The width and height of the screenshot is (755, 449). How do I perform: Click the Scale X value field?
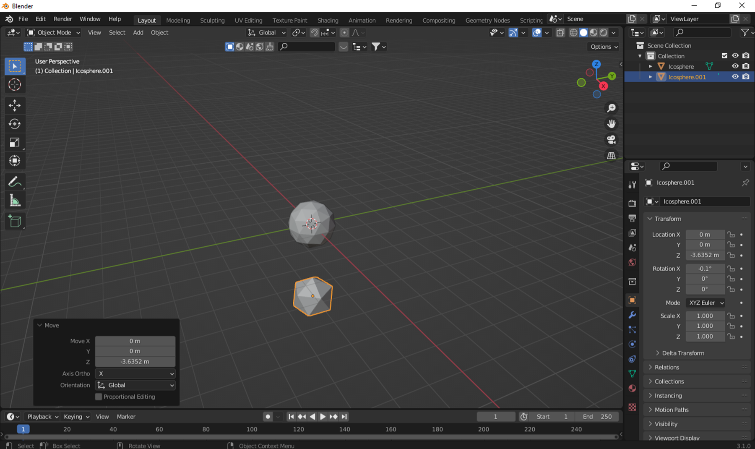[x=705, y=316]
